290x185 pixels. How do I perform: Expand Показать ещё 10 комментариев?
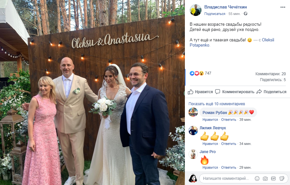(216, 104)
